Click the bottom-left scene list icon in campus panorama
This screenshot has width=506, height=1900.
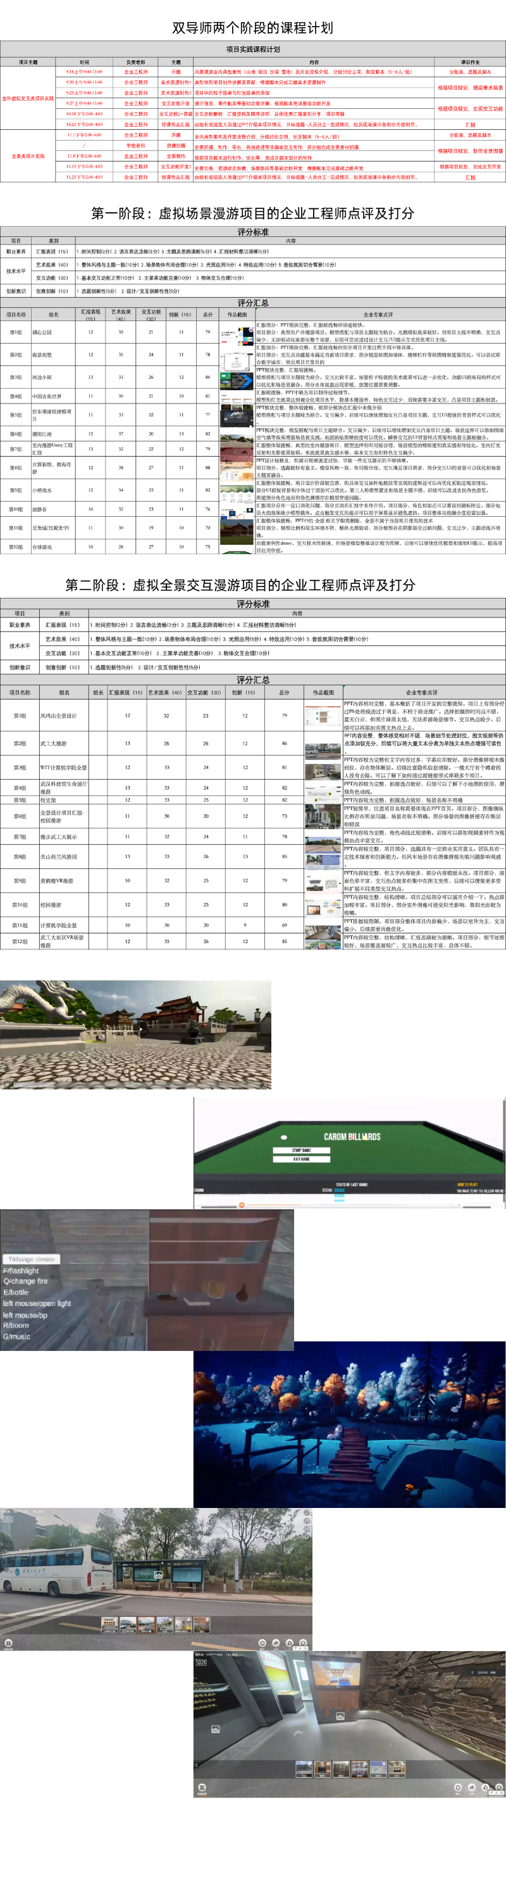[x=8, y=1643]
